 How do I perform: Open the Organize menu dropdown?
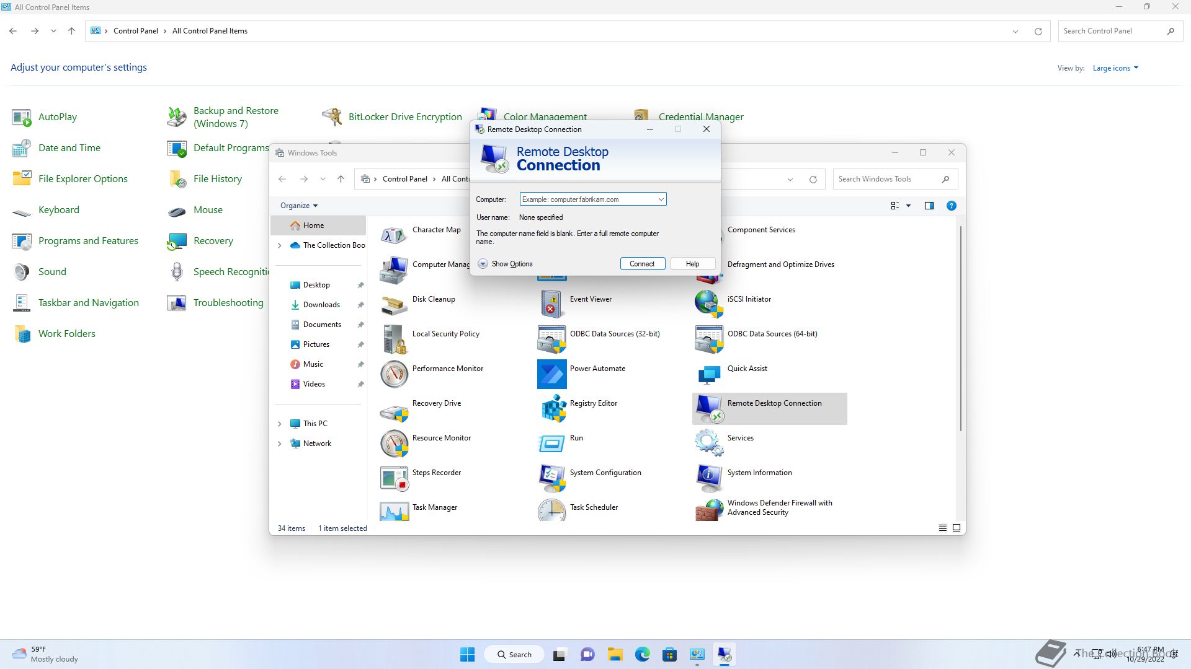[x=299, y=206]
